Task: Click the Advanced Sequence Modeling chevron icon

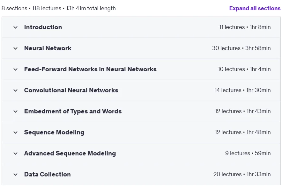Action: click(15, 153)
